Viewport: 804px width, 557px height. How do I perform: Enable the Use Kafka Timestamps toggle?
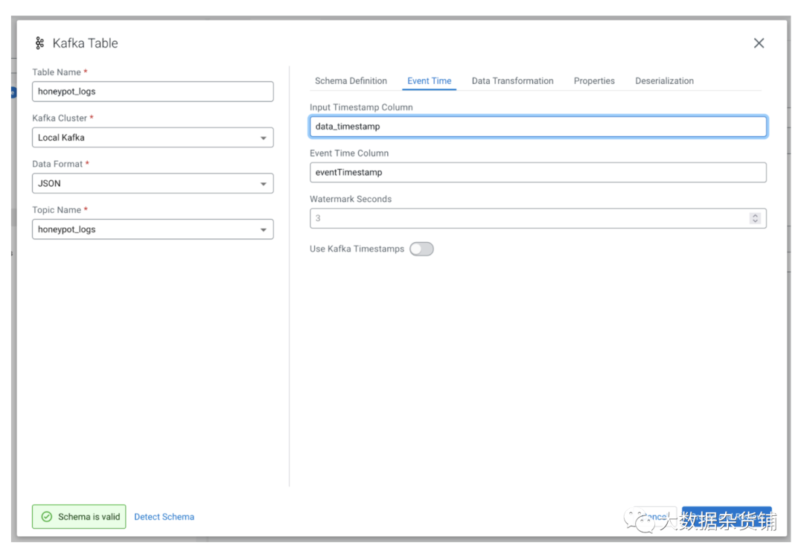pyautogui.click(x=421, y=249)
